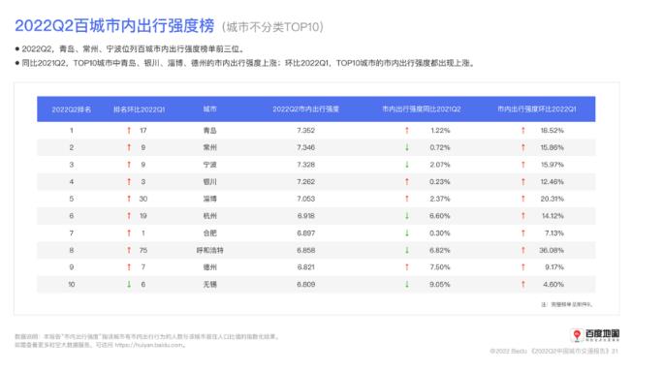Click intensity value 6.821

pyautogui.click(x=305, y=267)
